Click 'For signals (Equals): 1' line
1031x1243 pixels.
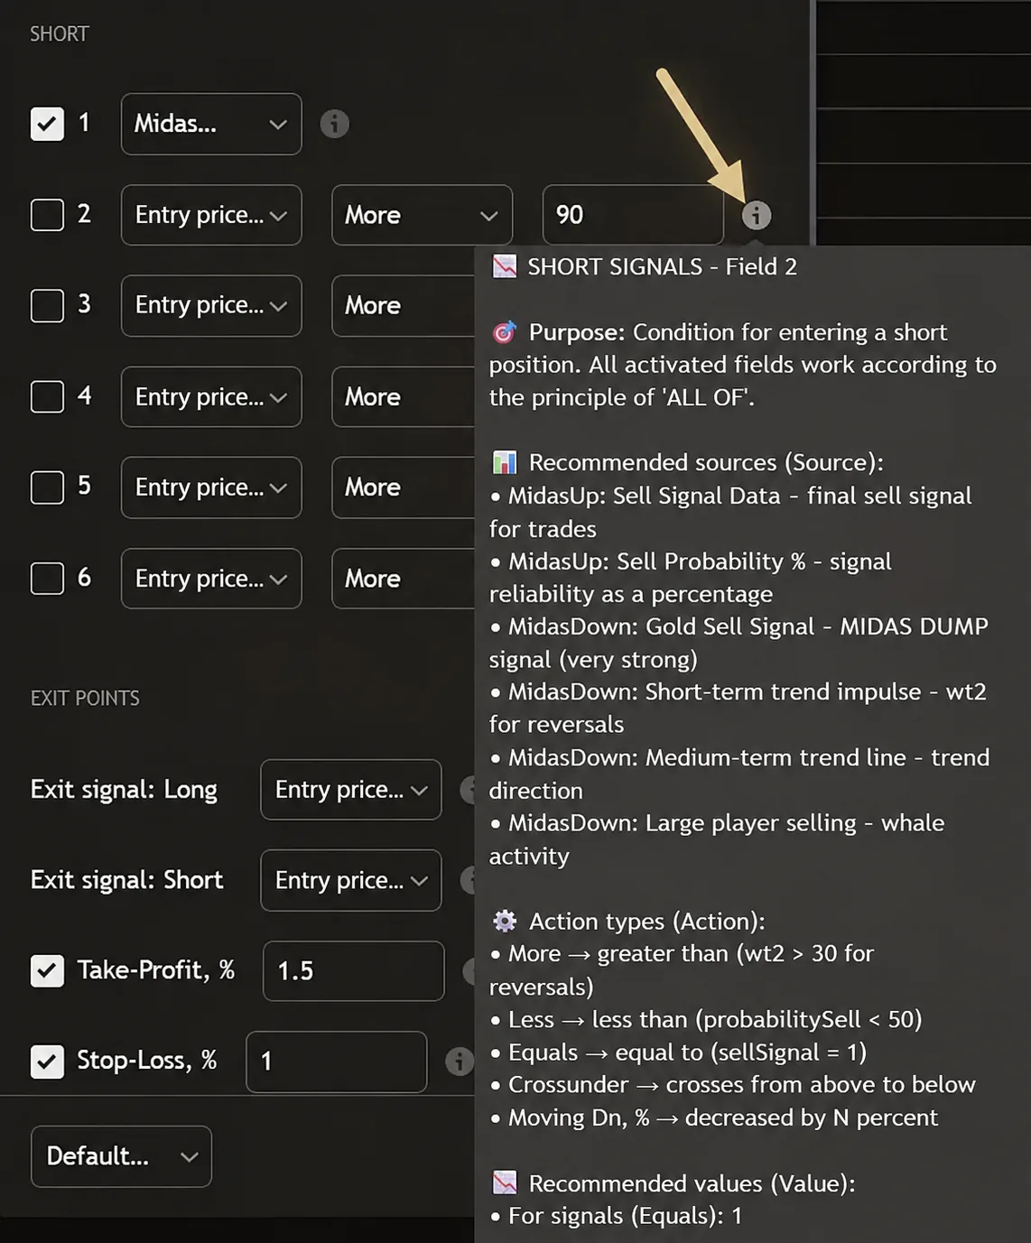tap(616, 1215)
